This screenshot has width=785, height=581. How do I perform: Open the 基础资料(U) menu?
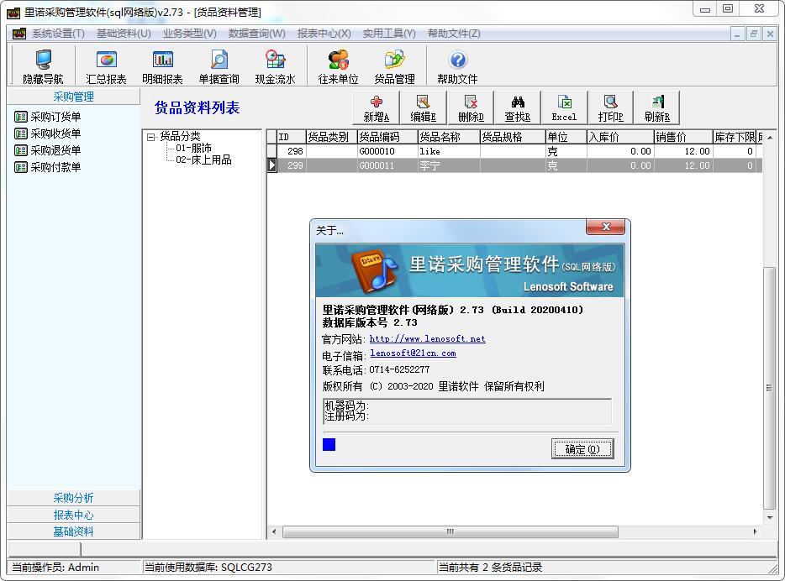[124, 34]
